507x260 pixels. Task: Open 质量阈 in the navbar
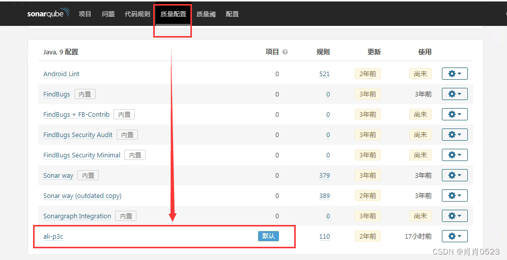tap(206, 14)
